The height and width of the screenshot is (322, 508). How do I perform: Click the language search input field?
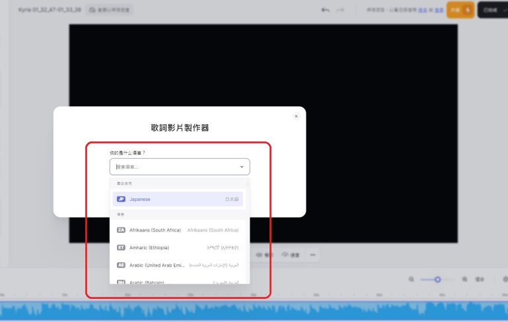180,167
